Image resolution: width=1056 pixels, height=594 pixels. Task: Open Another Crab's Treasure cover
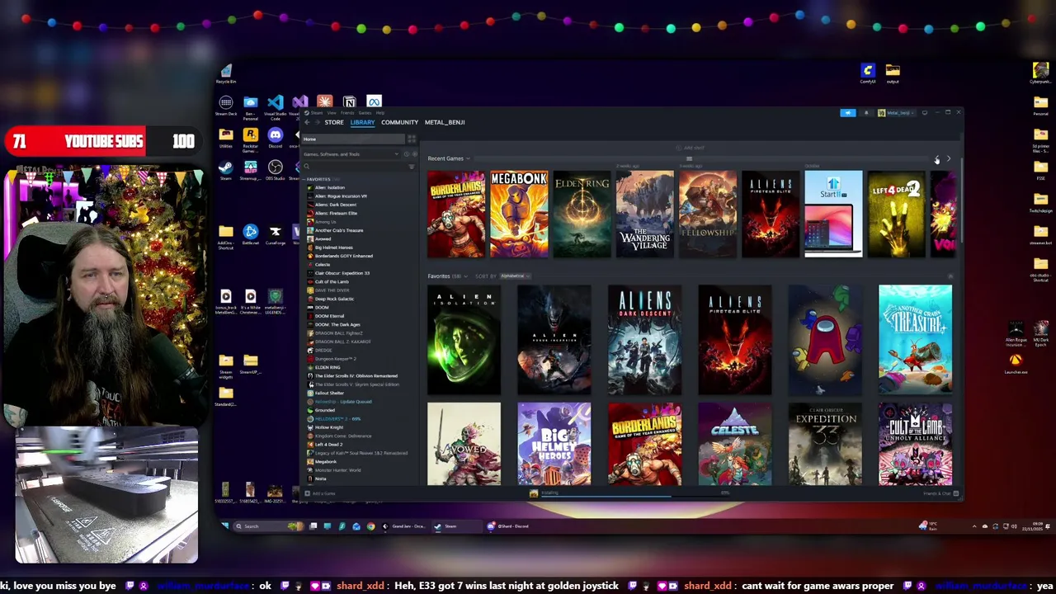pos(915,340)
